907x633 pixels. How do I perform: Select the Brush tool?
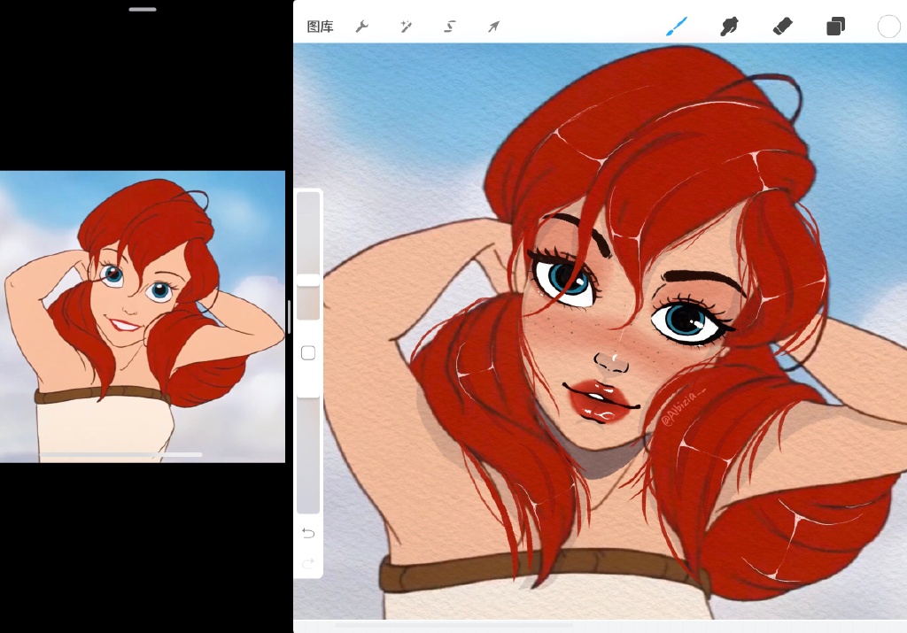coord(677,26)
